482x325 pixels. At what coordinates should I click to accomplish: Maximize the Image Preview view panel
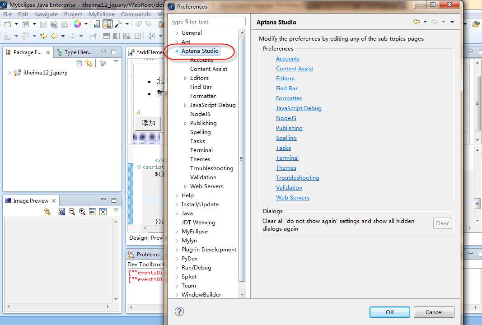tap(114, 200)
